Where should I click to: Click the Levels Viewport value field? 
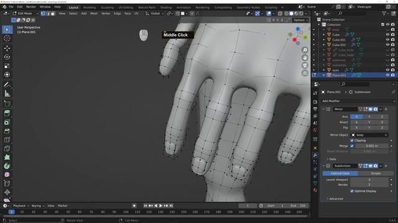tap(369, 180)
